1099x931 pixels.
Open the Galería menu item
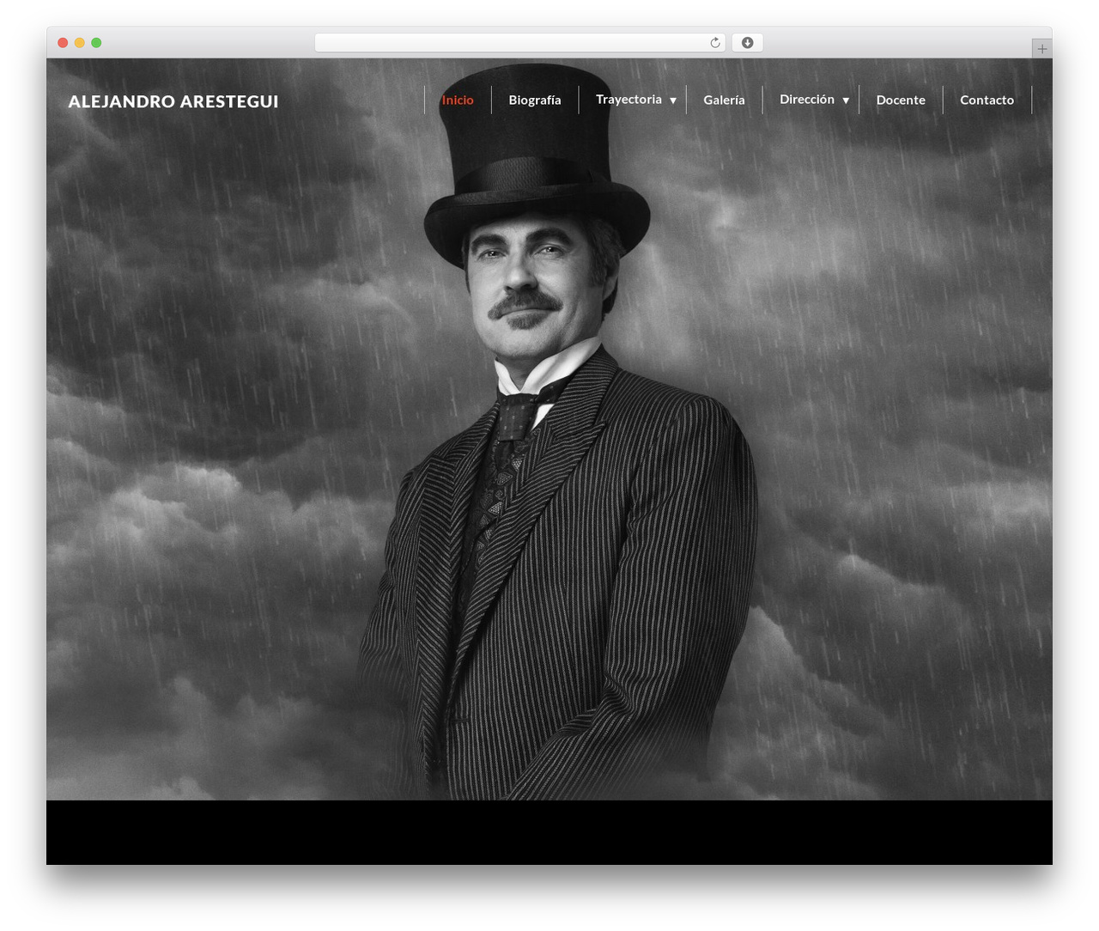click(724, 100)
